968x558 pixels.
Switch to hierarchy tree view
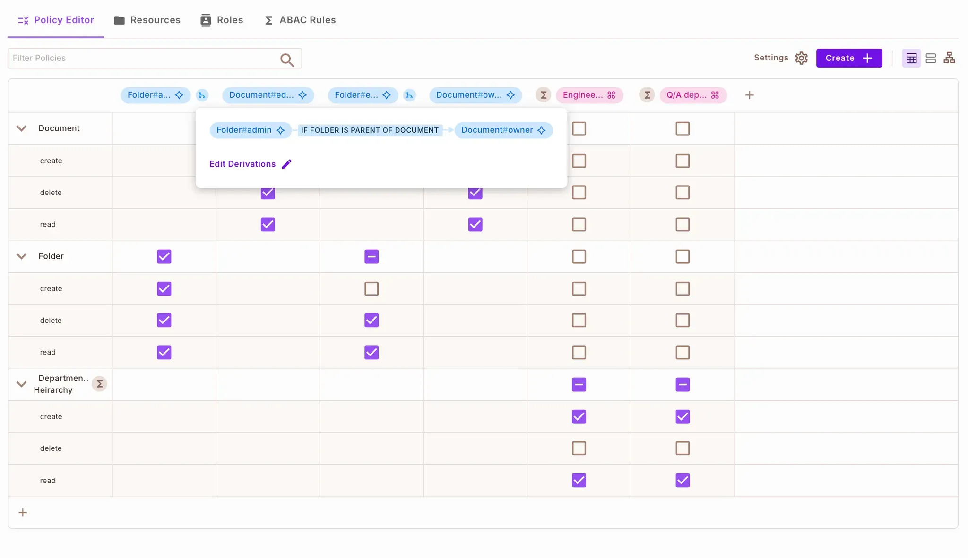pos(949,58)
